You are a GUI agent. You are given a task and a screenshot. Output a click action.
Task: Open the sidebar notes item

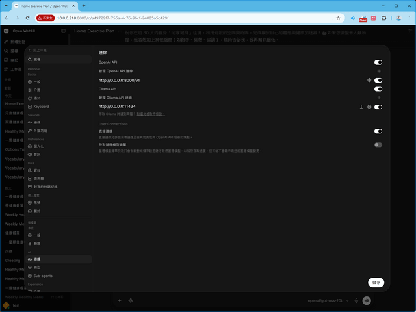pyautogui.click(x=12, y=60)
